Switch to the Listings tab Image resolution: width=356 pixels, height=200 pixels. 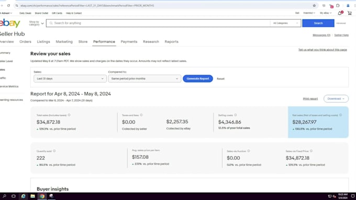point(43,42)
